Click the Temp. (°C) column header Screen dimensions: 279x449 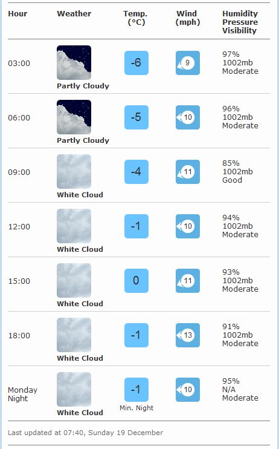click(135, 18)
